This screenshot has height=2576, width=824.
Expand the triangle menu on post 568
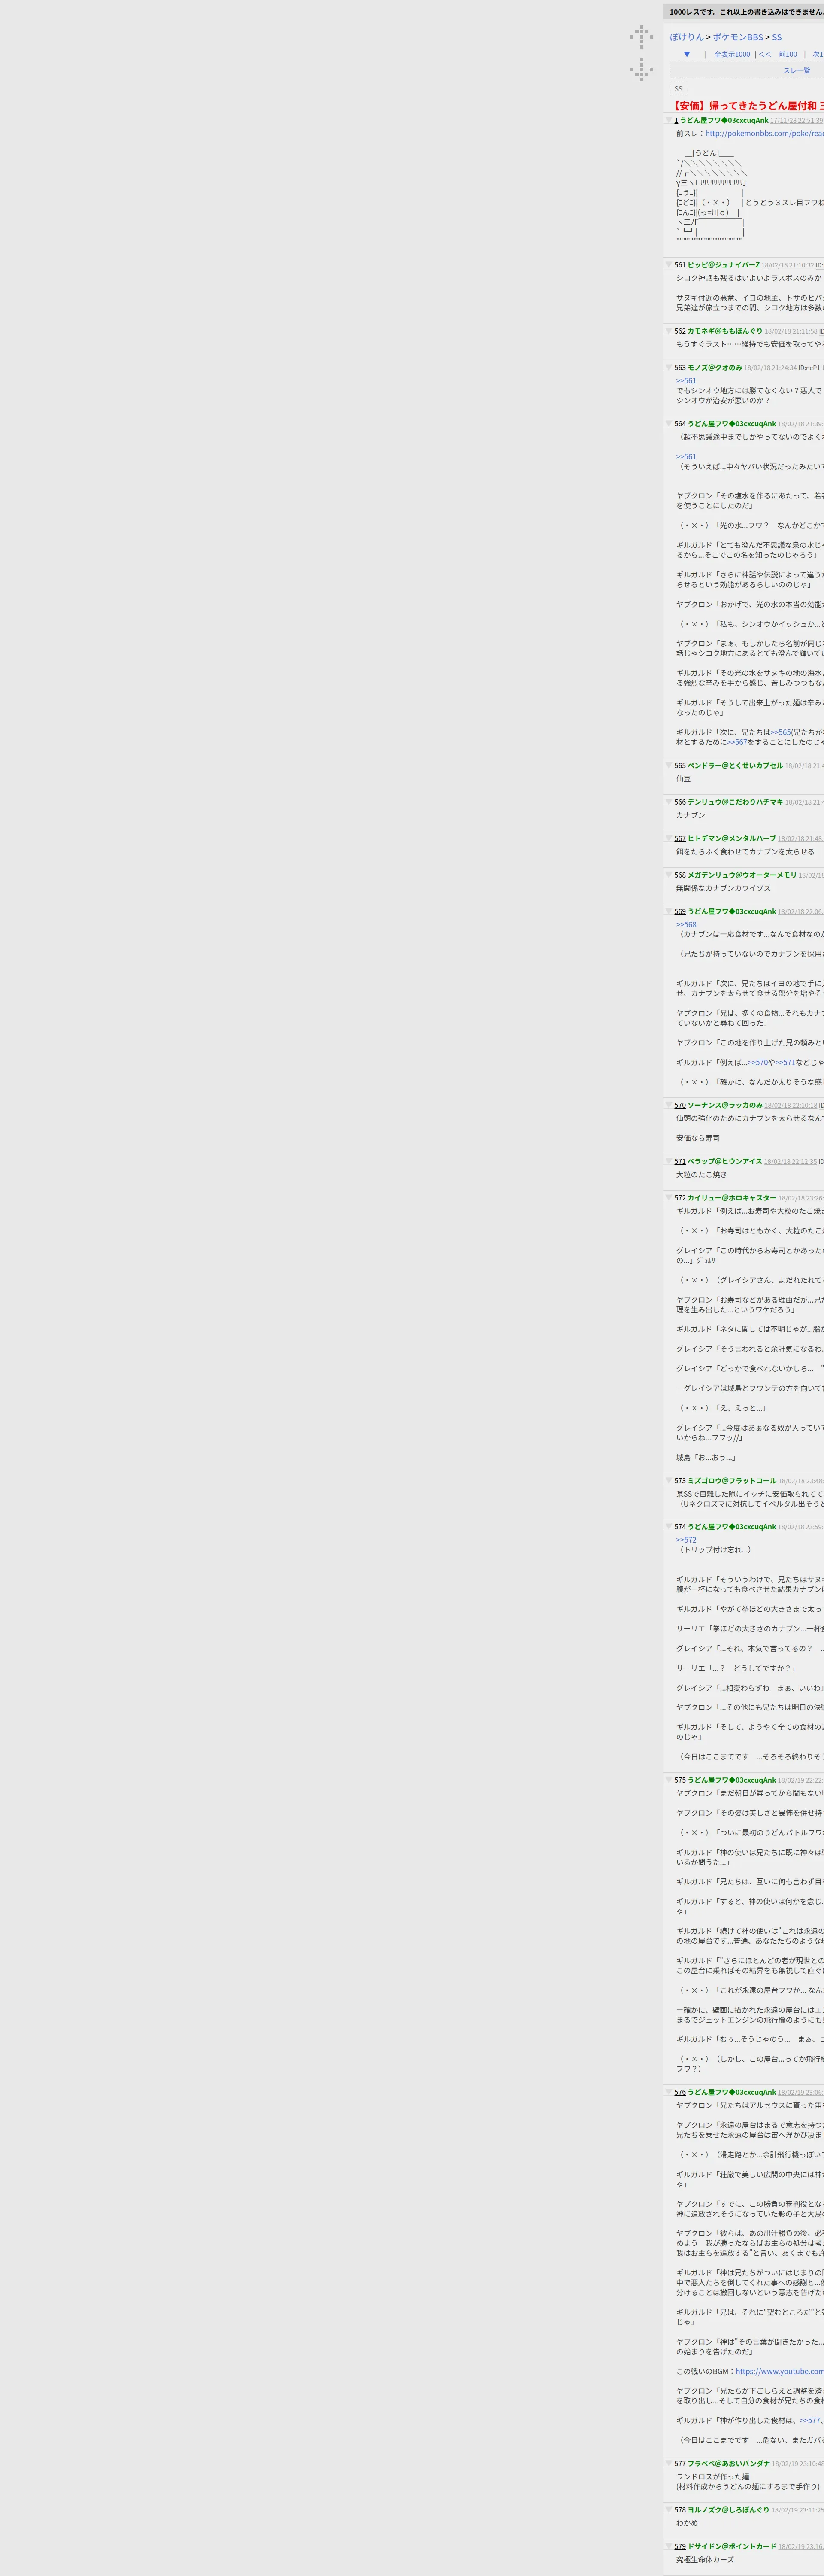pyautogui.click(x=670, y=875)
